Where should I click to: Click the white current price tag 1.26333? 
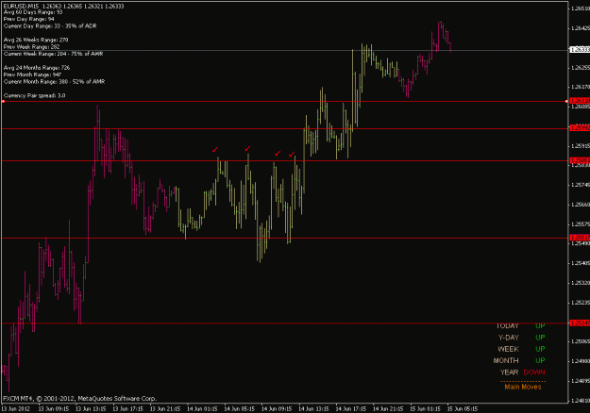[579, 50]
